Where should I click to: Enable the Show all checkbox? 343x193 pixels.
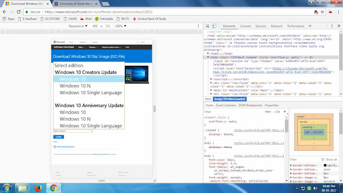323,159
